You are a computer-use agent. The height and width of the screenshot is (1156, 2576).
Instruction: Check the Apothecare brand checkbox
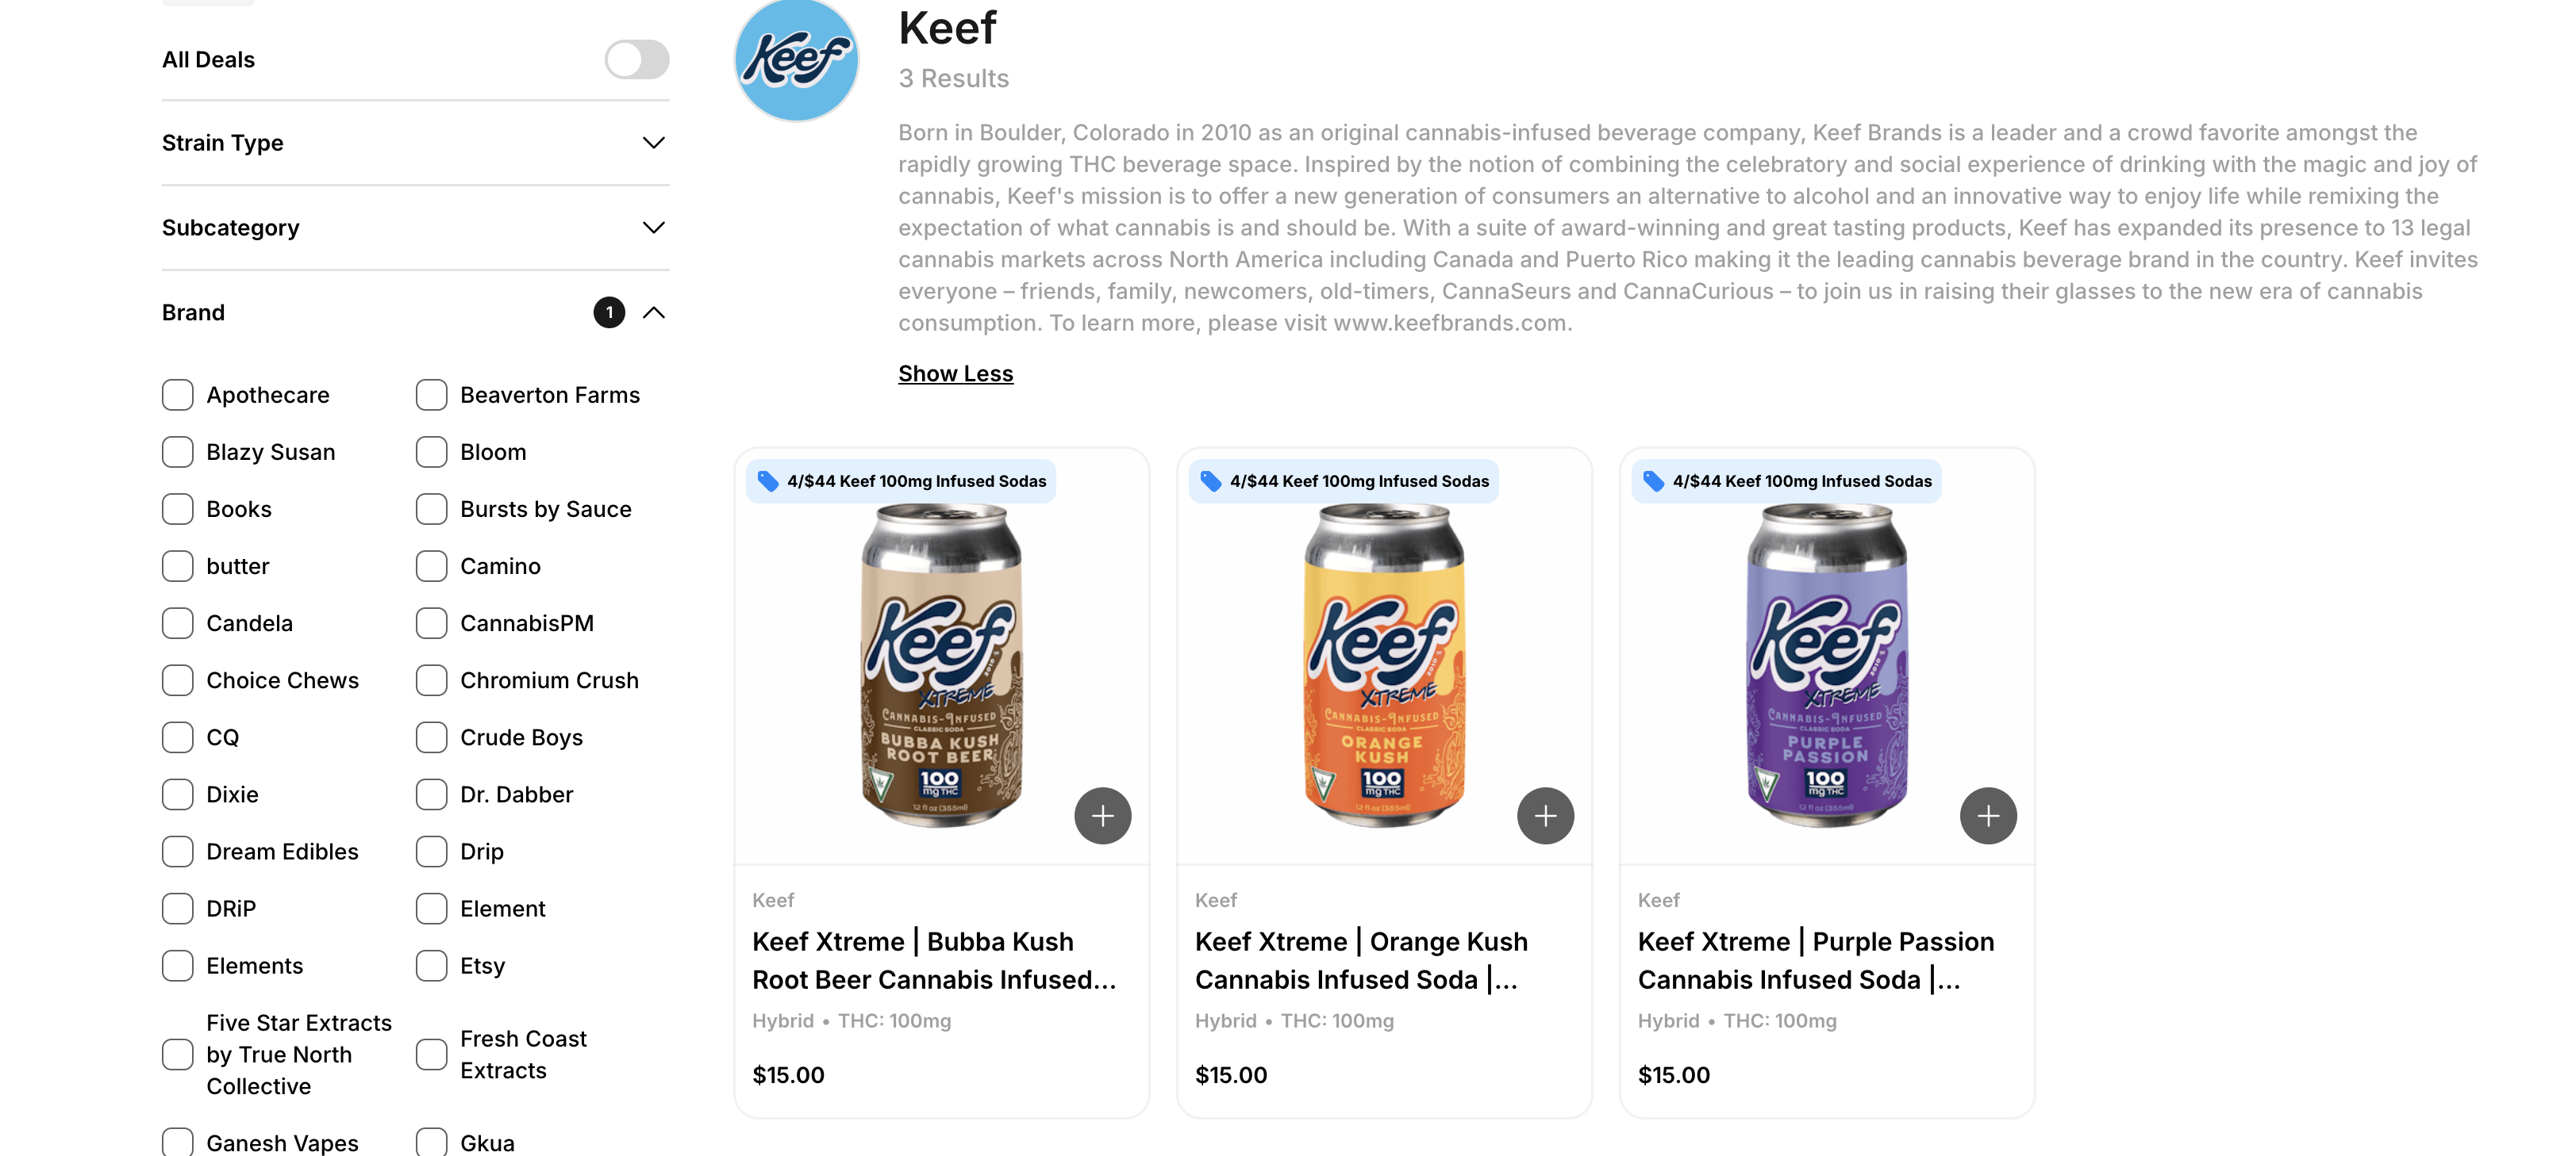click(178, 395)
